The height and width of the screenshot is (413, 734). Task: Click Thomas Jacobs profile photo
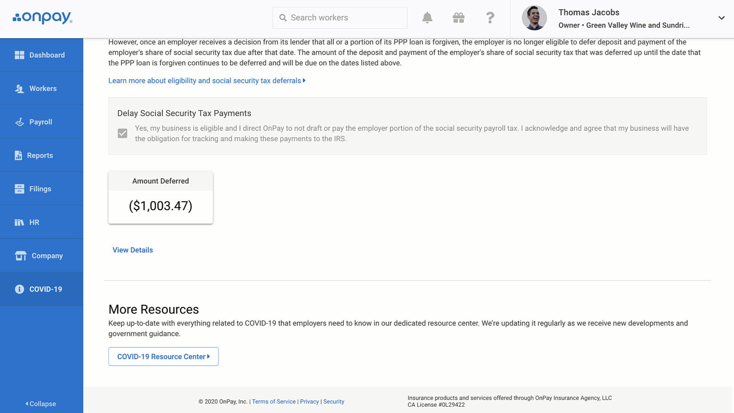point(534,18)
